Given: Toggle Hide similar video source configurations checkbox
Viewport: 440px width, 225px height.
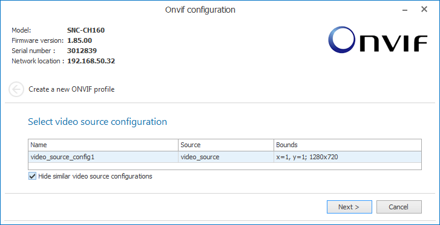Looking at the screenshot, I should 33,176.
